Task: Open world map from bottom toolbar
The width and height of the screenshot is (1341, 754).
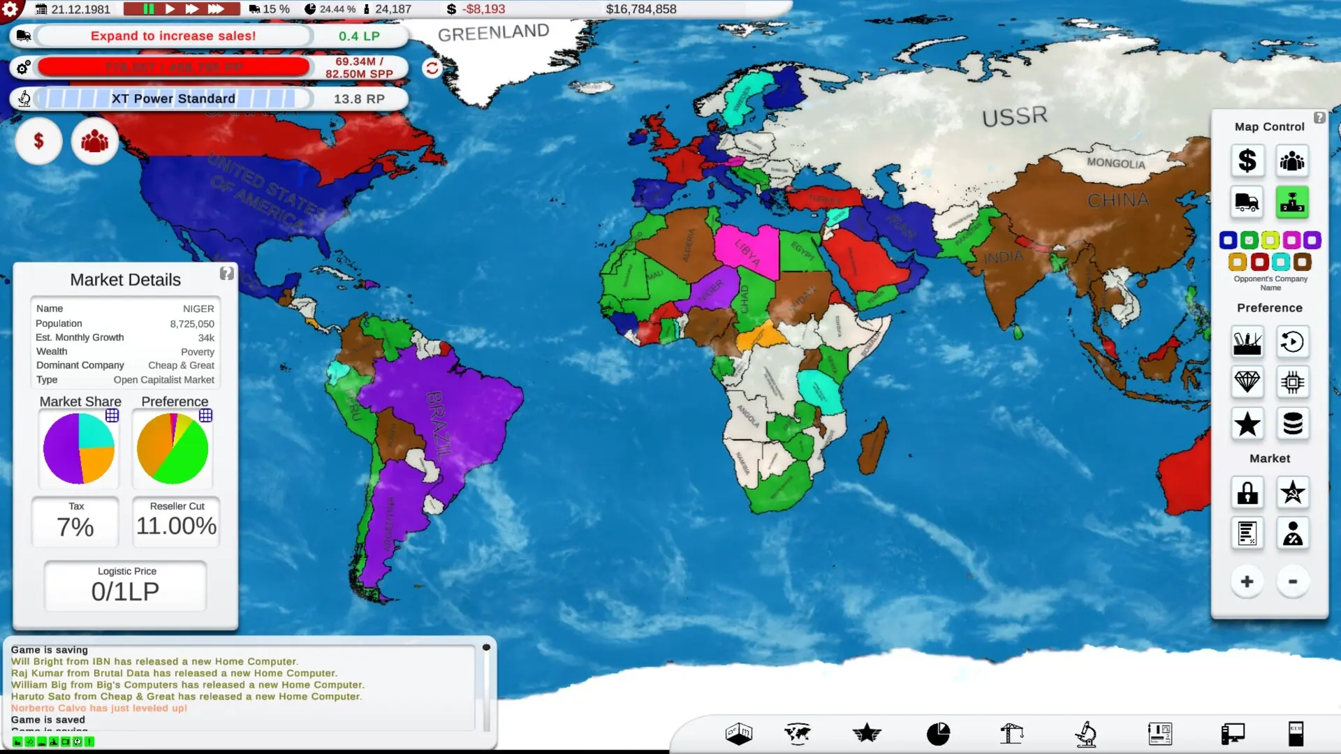Action: 797,734
